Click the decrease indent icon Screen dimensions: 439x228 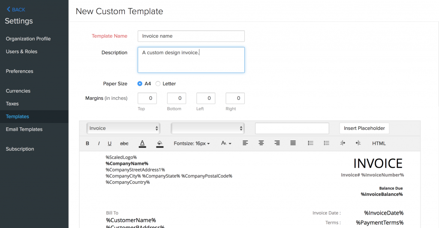343,143
